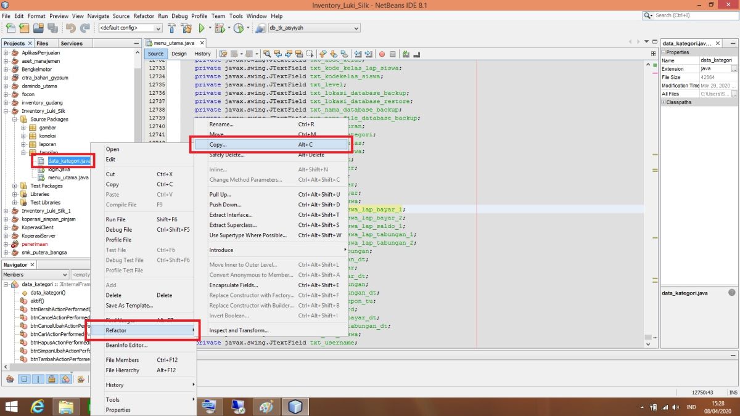
Task: Click the Shift Line Left icon
Action: (358, 54)
